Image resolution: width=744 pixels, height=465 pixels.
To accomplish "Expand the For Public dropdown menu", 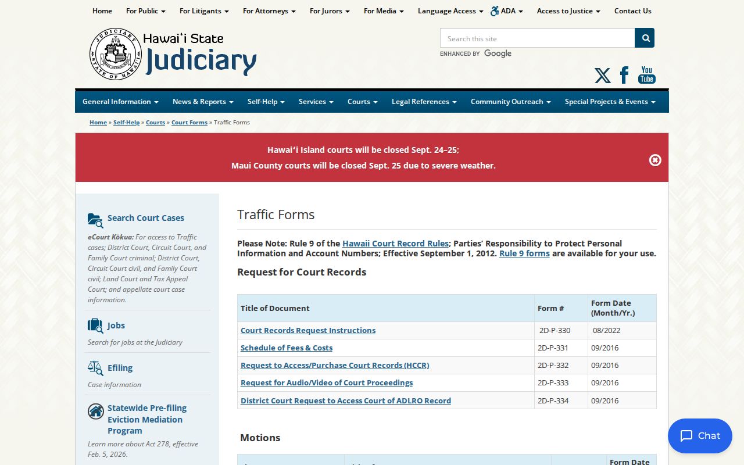I will pyautogui.click(x=146, y=11).
